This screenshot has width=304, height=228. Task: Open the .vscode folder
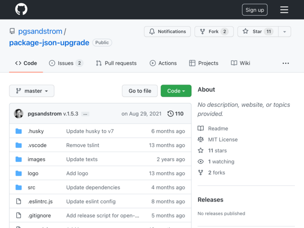click(37, 145)
